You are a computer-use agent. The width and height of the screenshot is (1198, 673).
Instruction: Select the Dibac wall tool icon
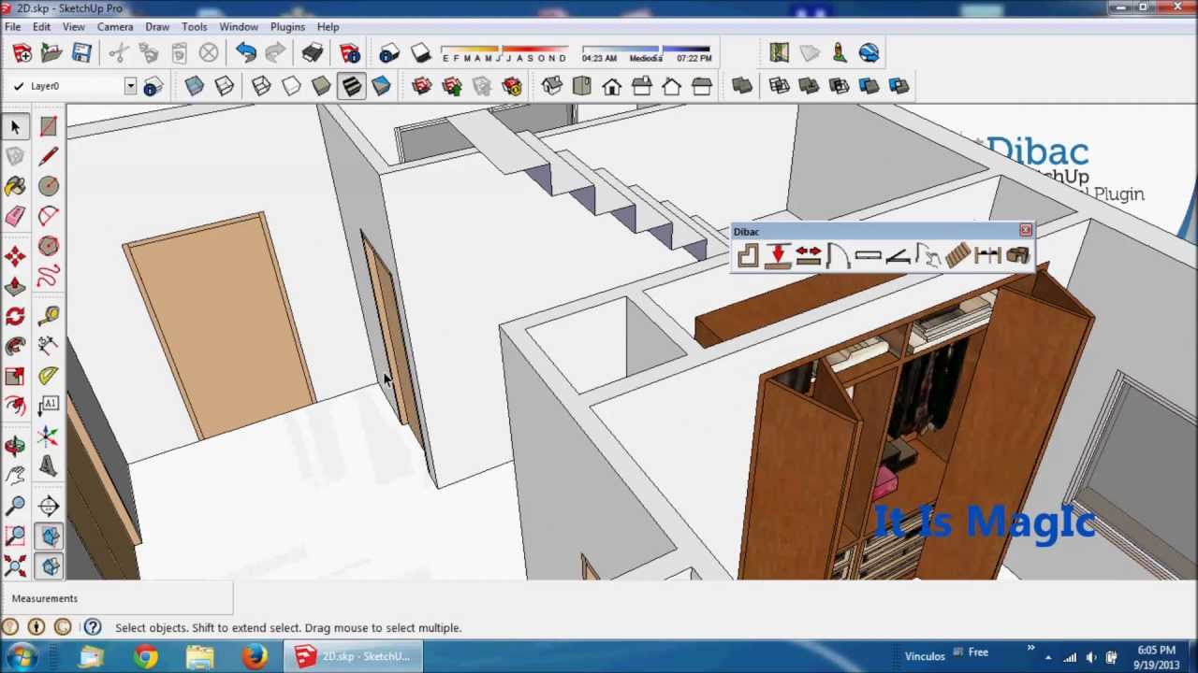point(747,255)
